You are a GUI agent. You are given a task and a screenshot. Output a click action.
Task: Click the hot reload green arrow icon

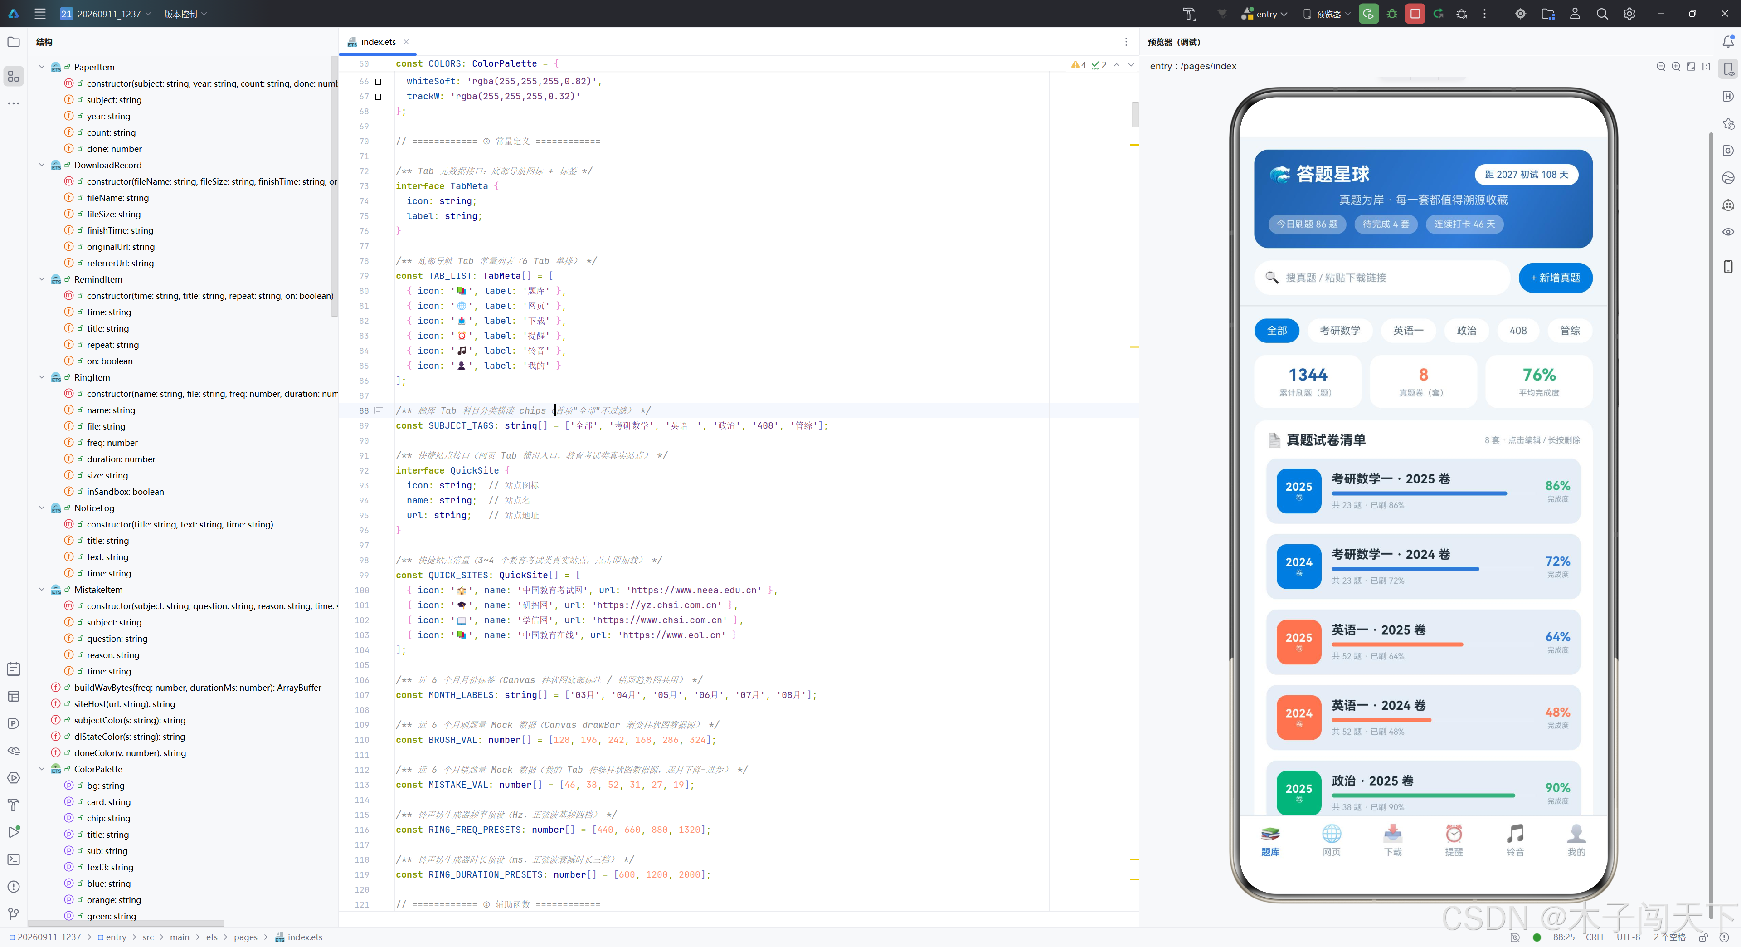coord(1438,14)
